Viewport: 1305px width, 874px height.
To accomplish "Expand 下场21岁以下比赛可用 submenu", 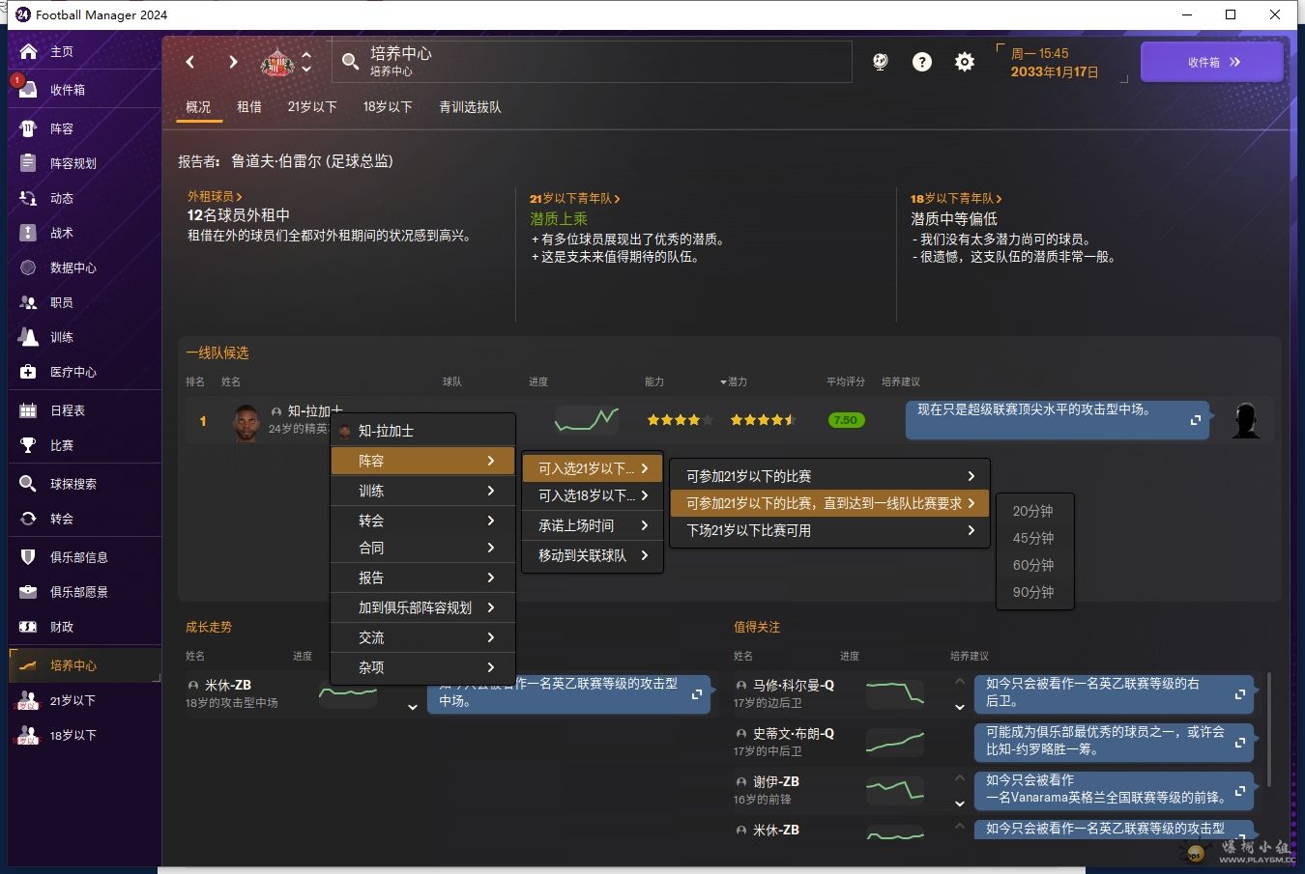I will click(x=829, y=530).
